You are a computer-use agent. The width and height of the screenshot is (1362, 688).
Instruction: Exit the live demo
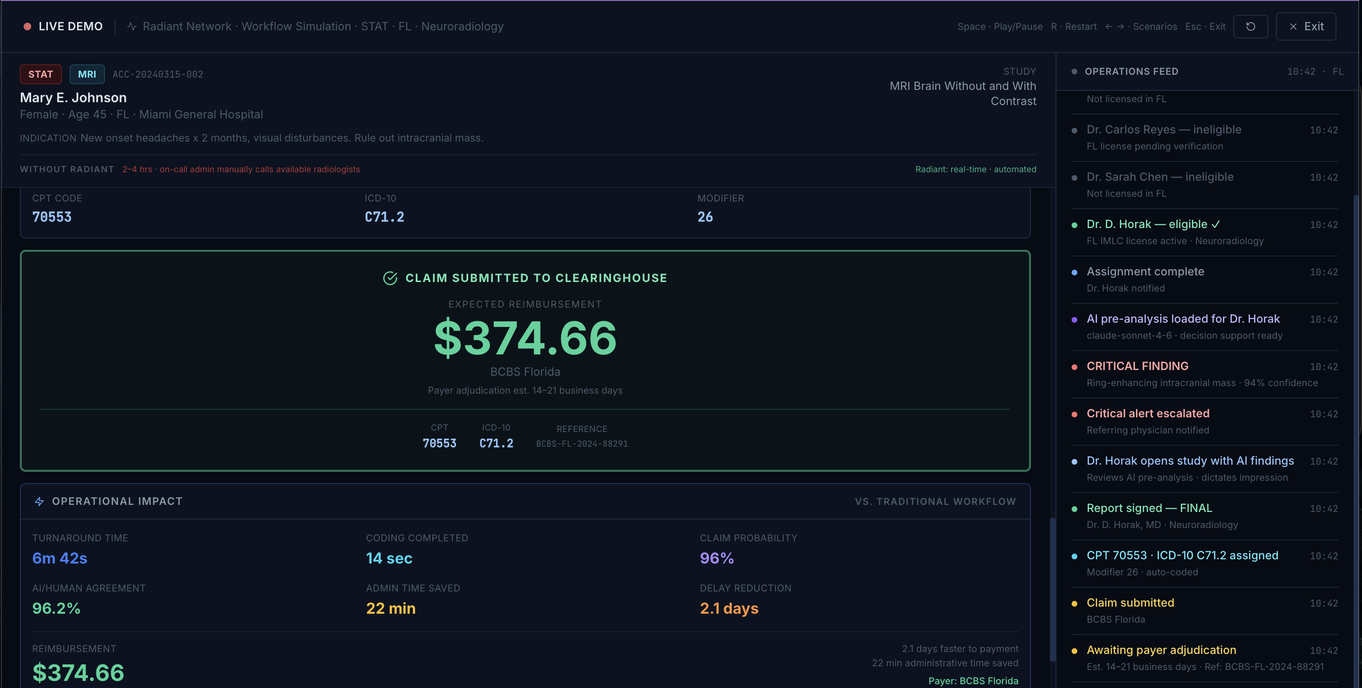1306,26
